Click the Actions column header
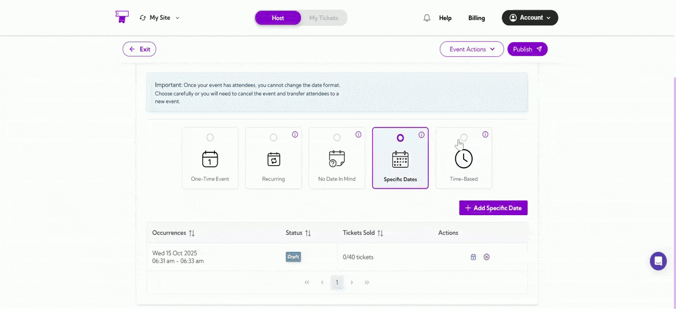This screenshot has height=309, width=676. (x=448, y=233)
